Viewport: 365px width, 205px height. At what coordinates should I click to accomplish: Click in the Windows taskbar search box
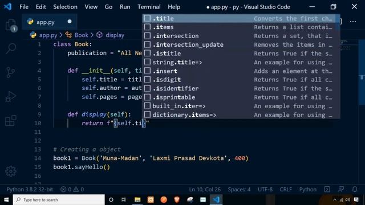point(59,200)
